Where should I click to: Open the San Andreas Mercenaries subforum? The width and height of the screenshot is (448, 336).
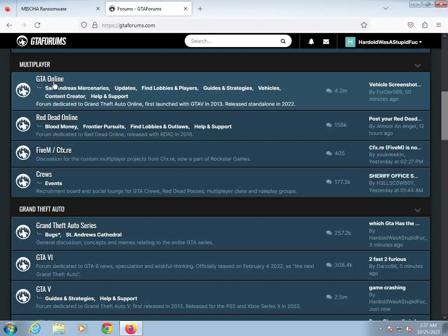[77, 88]
